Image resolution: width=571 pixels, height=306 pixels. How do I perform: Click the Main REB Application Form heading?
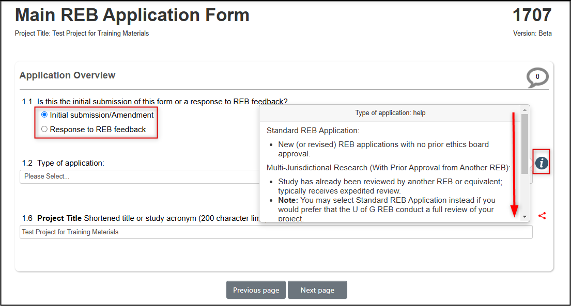[x=132, y=15]
